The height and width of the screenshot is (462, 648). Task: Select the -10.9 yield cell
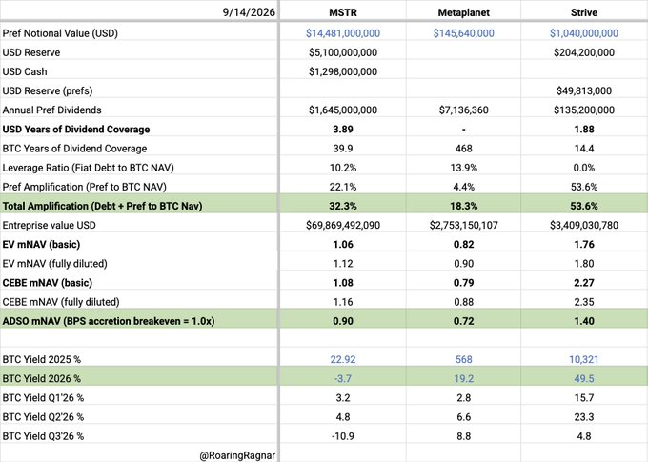pyautogui.click(x=343, y=436)
